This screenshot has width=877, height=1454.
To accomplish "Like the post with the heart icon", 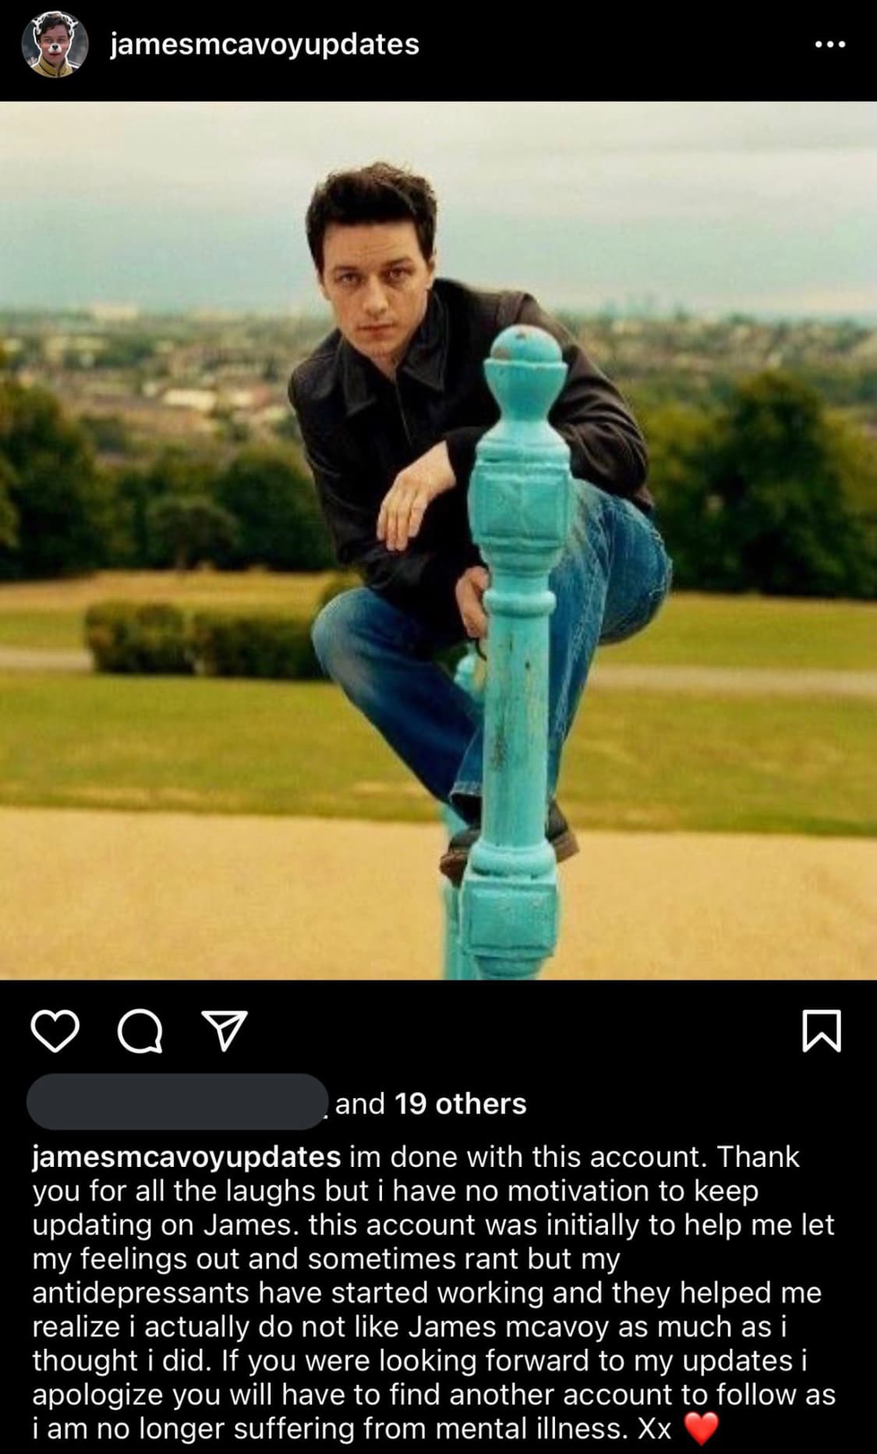I will tap(55, 1030).
